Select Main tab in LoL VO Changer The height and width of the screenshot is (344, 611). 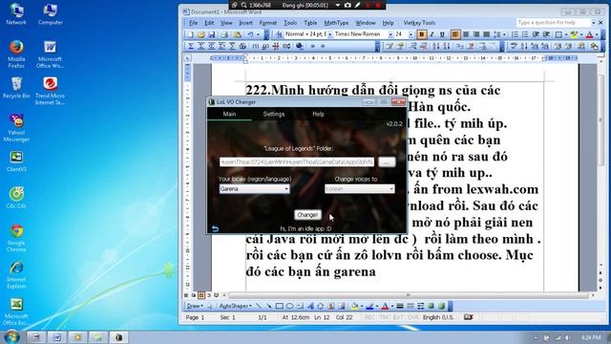pyautogui.click(x=229, y=115)
